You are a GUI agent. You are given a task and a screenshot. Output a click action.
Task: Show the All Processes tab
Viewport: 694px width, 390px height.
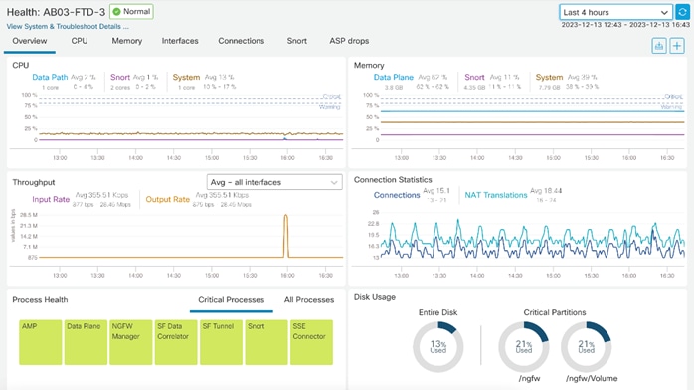click(309, 300)
